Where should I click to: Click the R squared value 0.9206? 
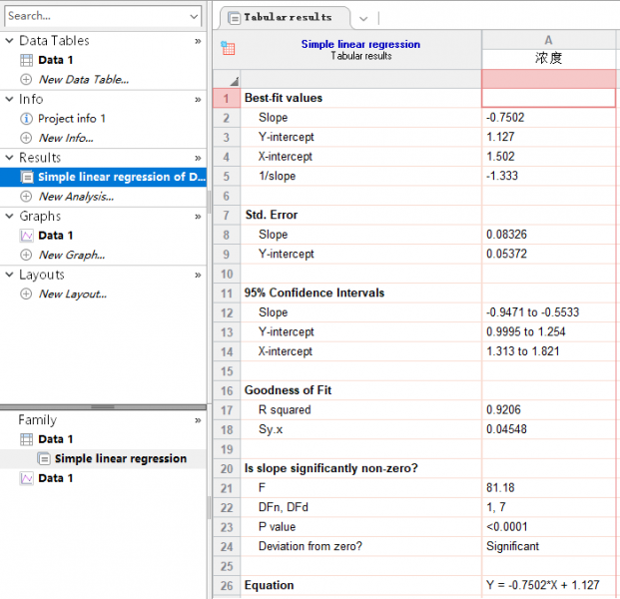[x=503, y=409]
